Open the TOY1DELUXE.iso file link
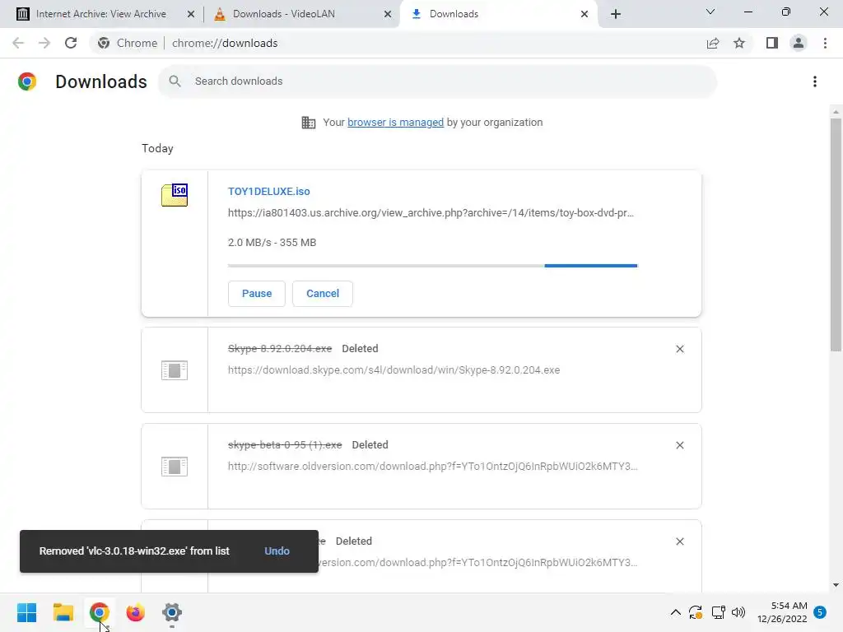This screenshot has height=632, width=843. pos(269,191)
